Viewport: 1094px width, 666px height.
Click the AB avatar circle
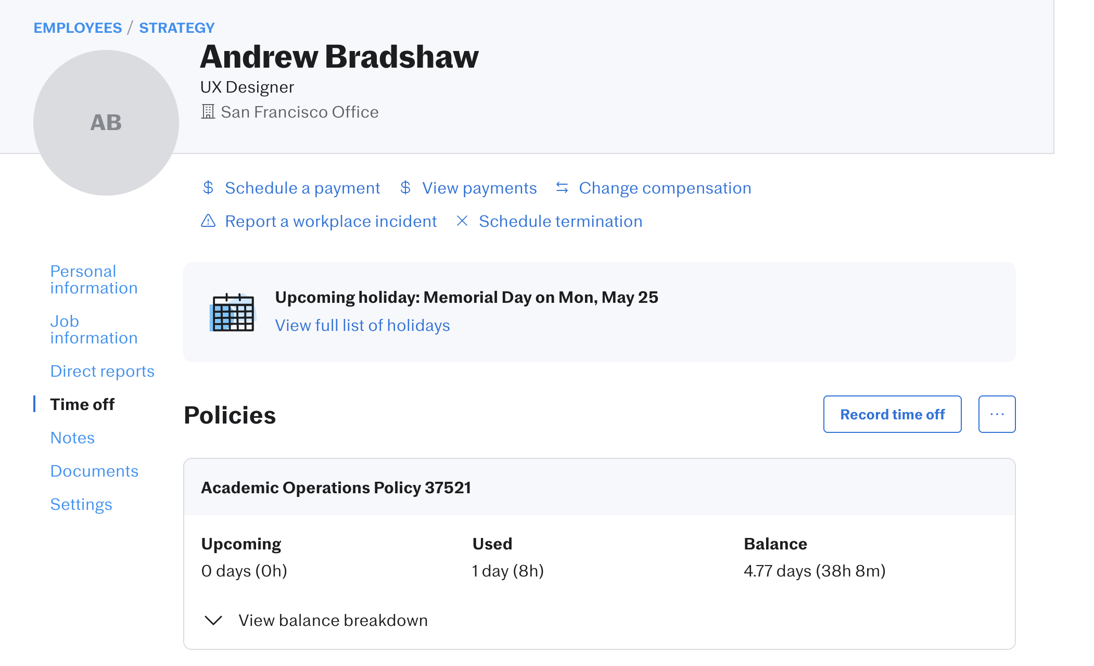coord(106,123)
